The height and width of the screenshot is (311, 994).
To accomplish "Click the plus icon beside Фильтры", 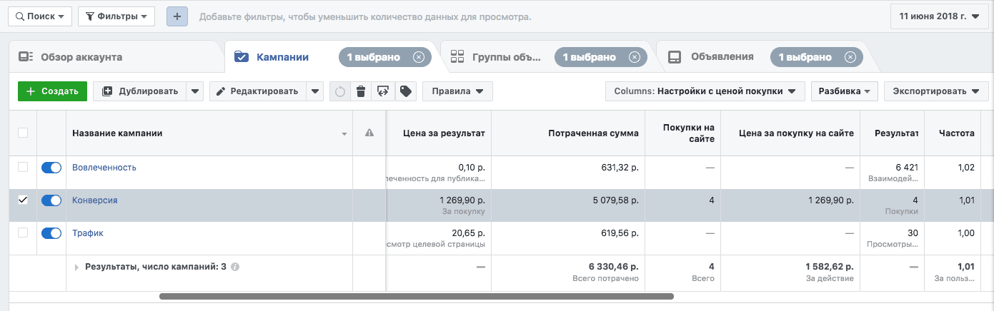I will coord(177,16).
